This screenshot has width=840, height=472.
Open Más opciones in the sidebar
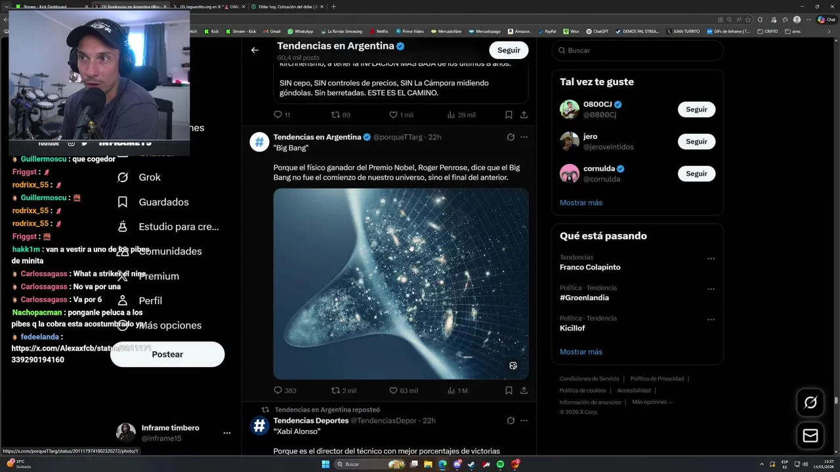coord(159,325)
